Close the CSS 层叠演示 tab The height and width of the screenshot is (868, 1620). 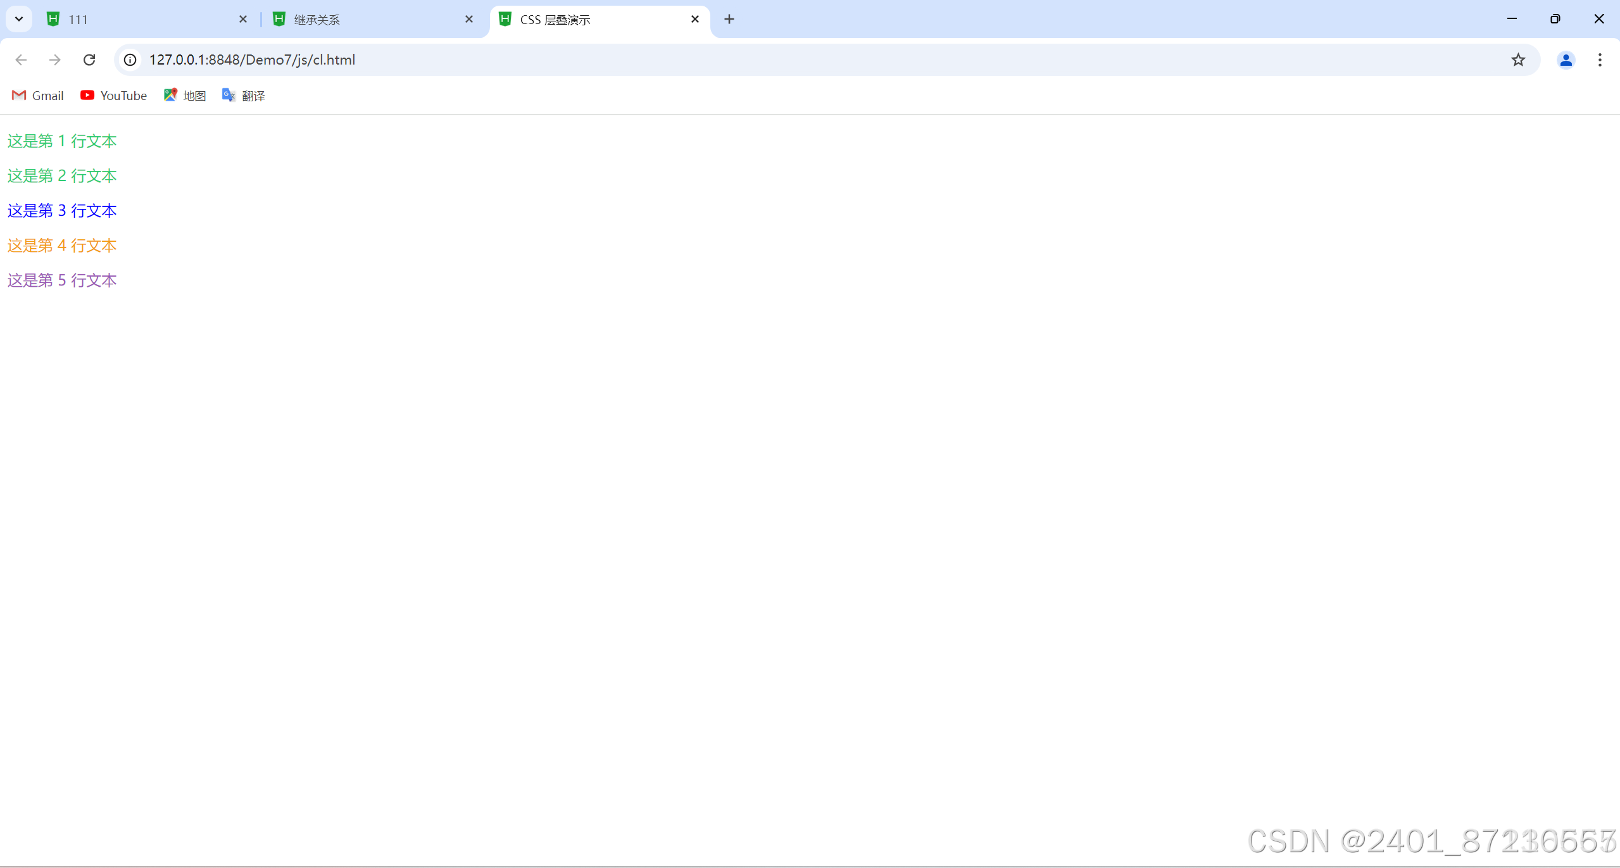[x=695, y=19]
